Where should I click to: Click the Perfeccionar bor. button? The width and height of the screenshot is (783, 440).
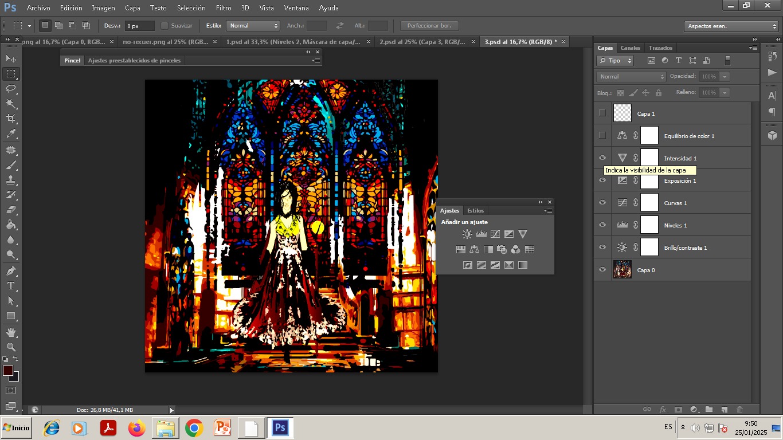(429, 26)
